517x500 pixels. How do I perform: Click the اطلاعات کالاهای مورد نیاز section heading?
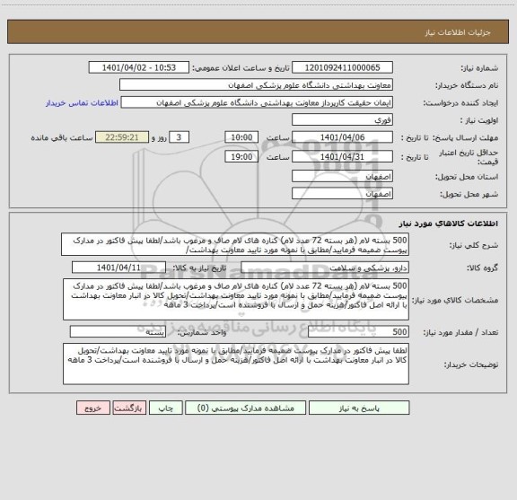(x=449, y=224)
